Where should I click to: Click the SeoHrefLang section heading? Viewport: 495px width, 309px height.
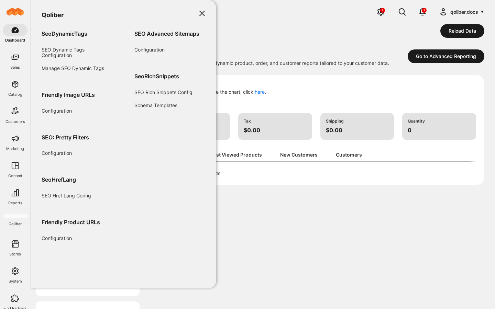(x=59, y=180)
